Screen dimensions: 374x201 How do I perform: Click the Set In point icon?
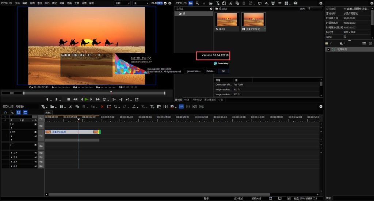point(47,100)
